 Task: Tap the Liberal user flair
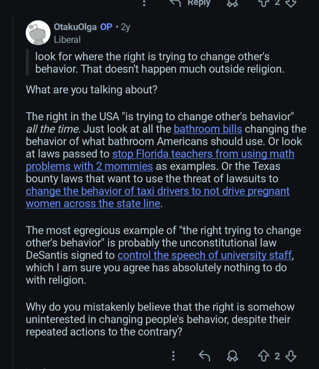pyautogui.click(x=67, y=40)
